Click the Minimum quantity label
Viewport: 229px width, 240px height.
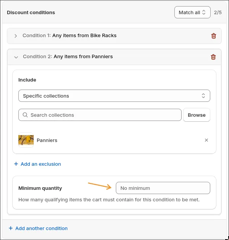(x=40, y=188)
